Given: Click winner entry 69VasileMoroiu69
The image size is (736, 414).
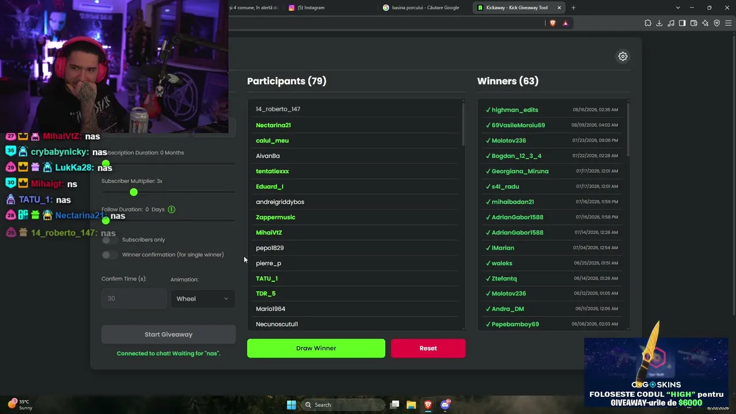Looking at the screenshot, I should pos(518,125).
